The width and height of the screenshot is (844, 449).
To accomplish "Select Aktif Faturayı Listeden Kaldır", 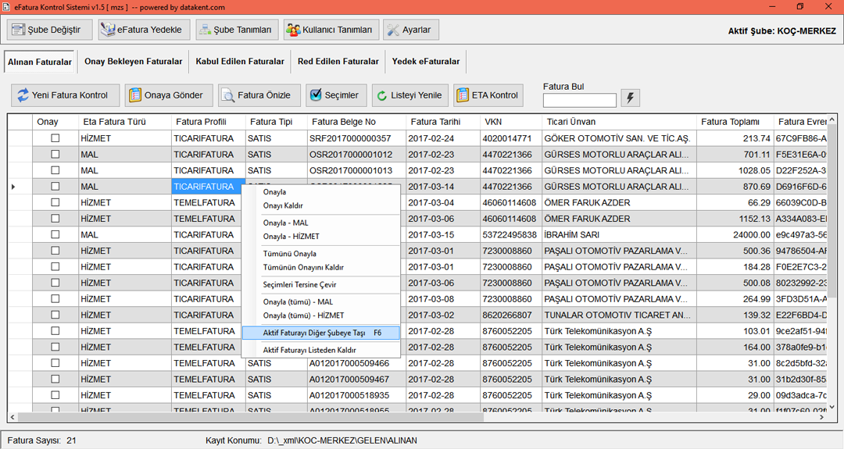I will point(321,350).
